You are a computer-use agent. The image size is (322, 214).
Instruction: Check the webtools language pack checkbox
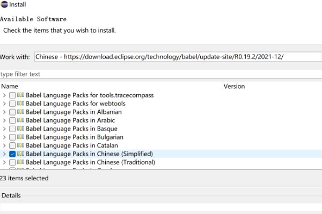(12, 104)
